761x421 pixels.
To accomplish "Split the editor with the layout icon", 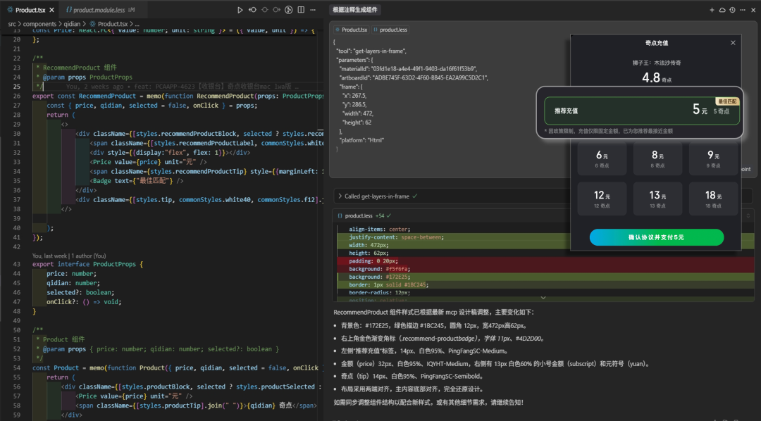I will coord(301,10).
